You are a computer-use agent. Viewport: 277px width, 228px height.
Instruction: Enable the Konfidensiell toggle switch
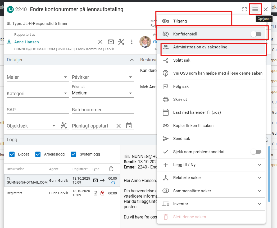click(x=256, y=34)
